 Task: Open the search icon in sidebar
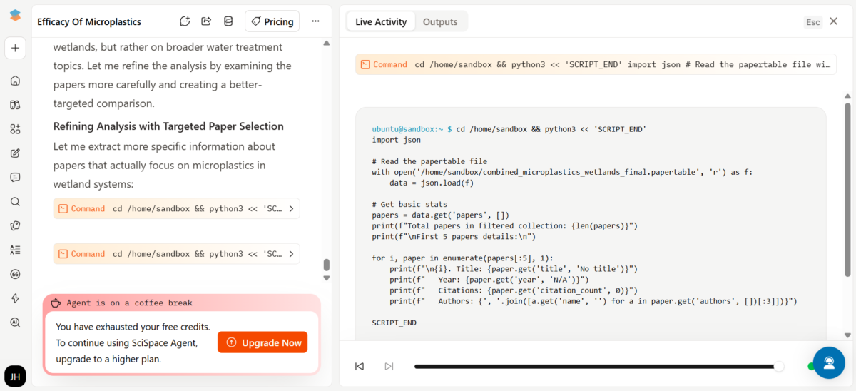(15, 202)
